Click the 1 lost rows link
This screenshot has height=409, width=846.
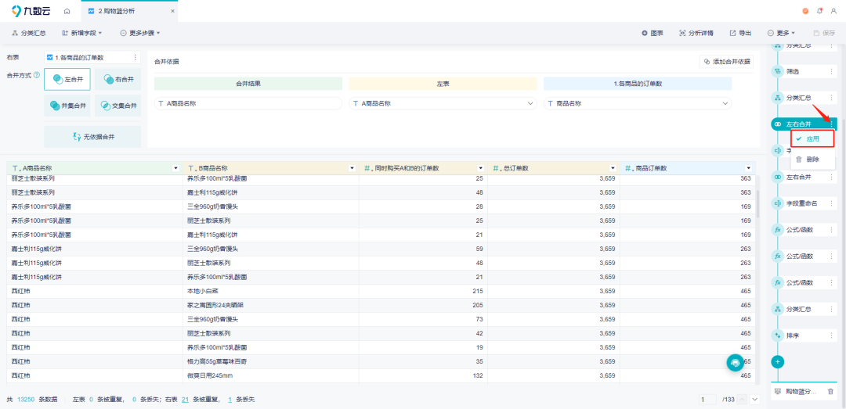click(230, 400)
